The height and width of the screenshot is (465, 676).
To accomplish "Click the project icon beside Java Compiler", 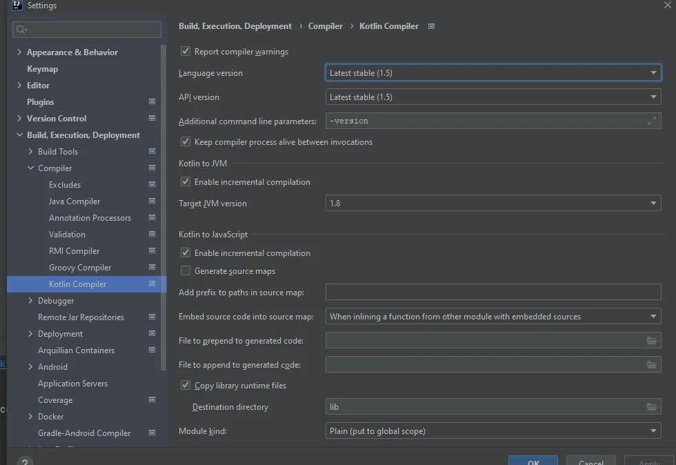I will (x=152, y=201).
